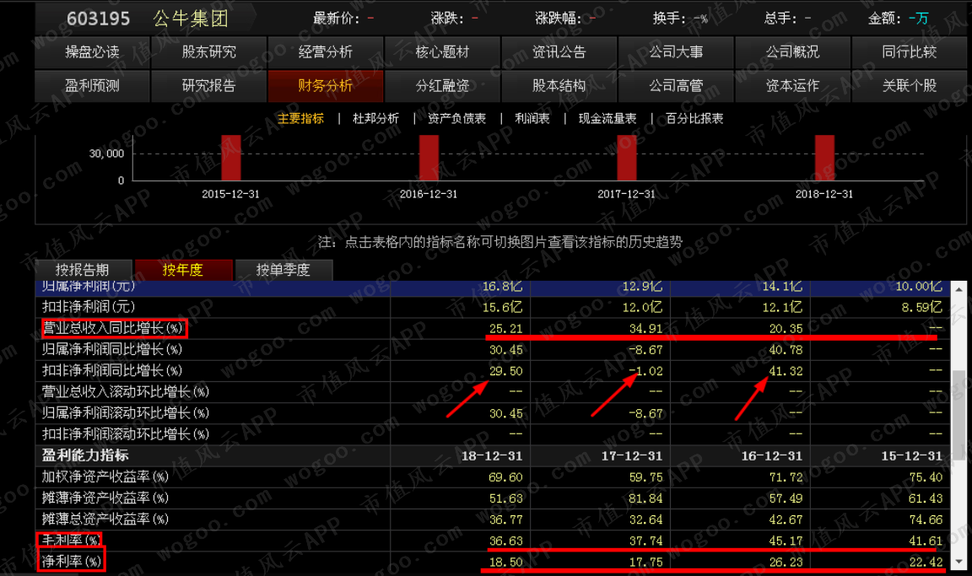This screenshot has width=972, height=576.
Task: Open the 资讯公告 section
Action: (x=559, y=52)
